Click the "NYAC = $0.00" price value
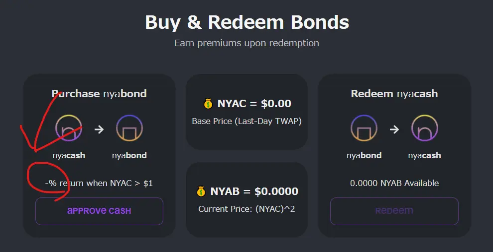Image resolution: width=493 pixels, height=252 pixels. [254, 104]
